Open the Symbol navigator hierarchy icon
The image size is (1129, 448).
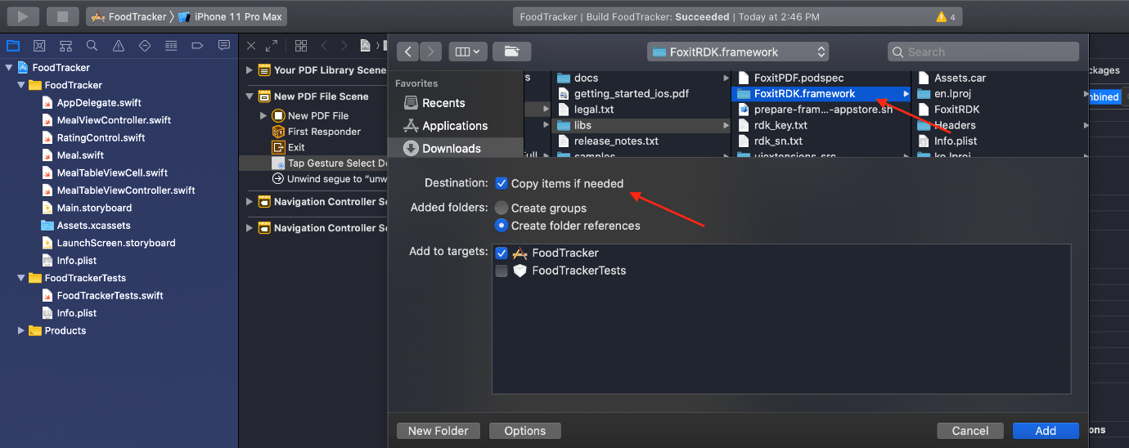(65, 46)
